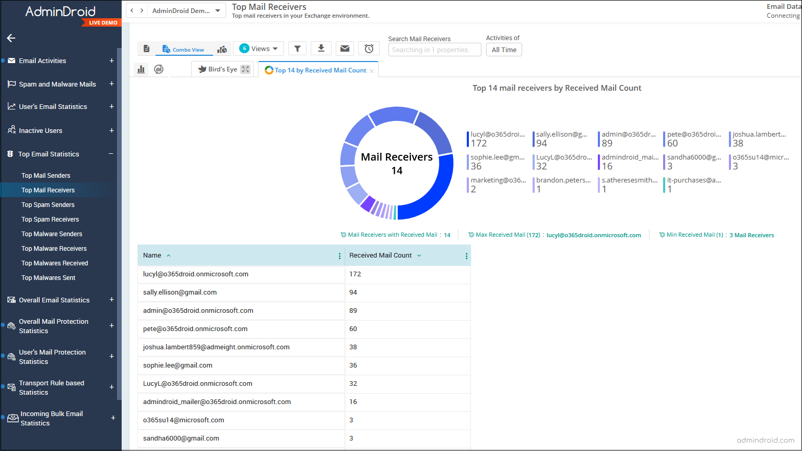Image resolution: width=802 pixels, height=451 pixels.
Task: Select the doughnut chart view icon
Action: 159,69
